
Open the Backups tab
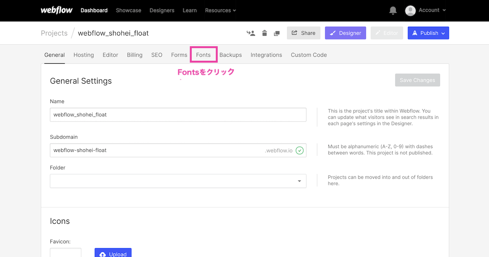pyautogui.click(x=230, y=55)
